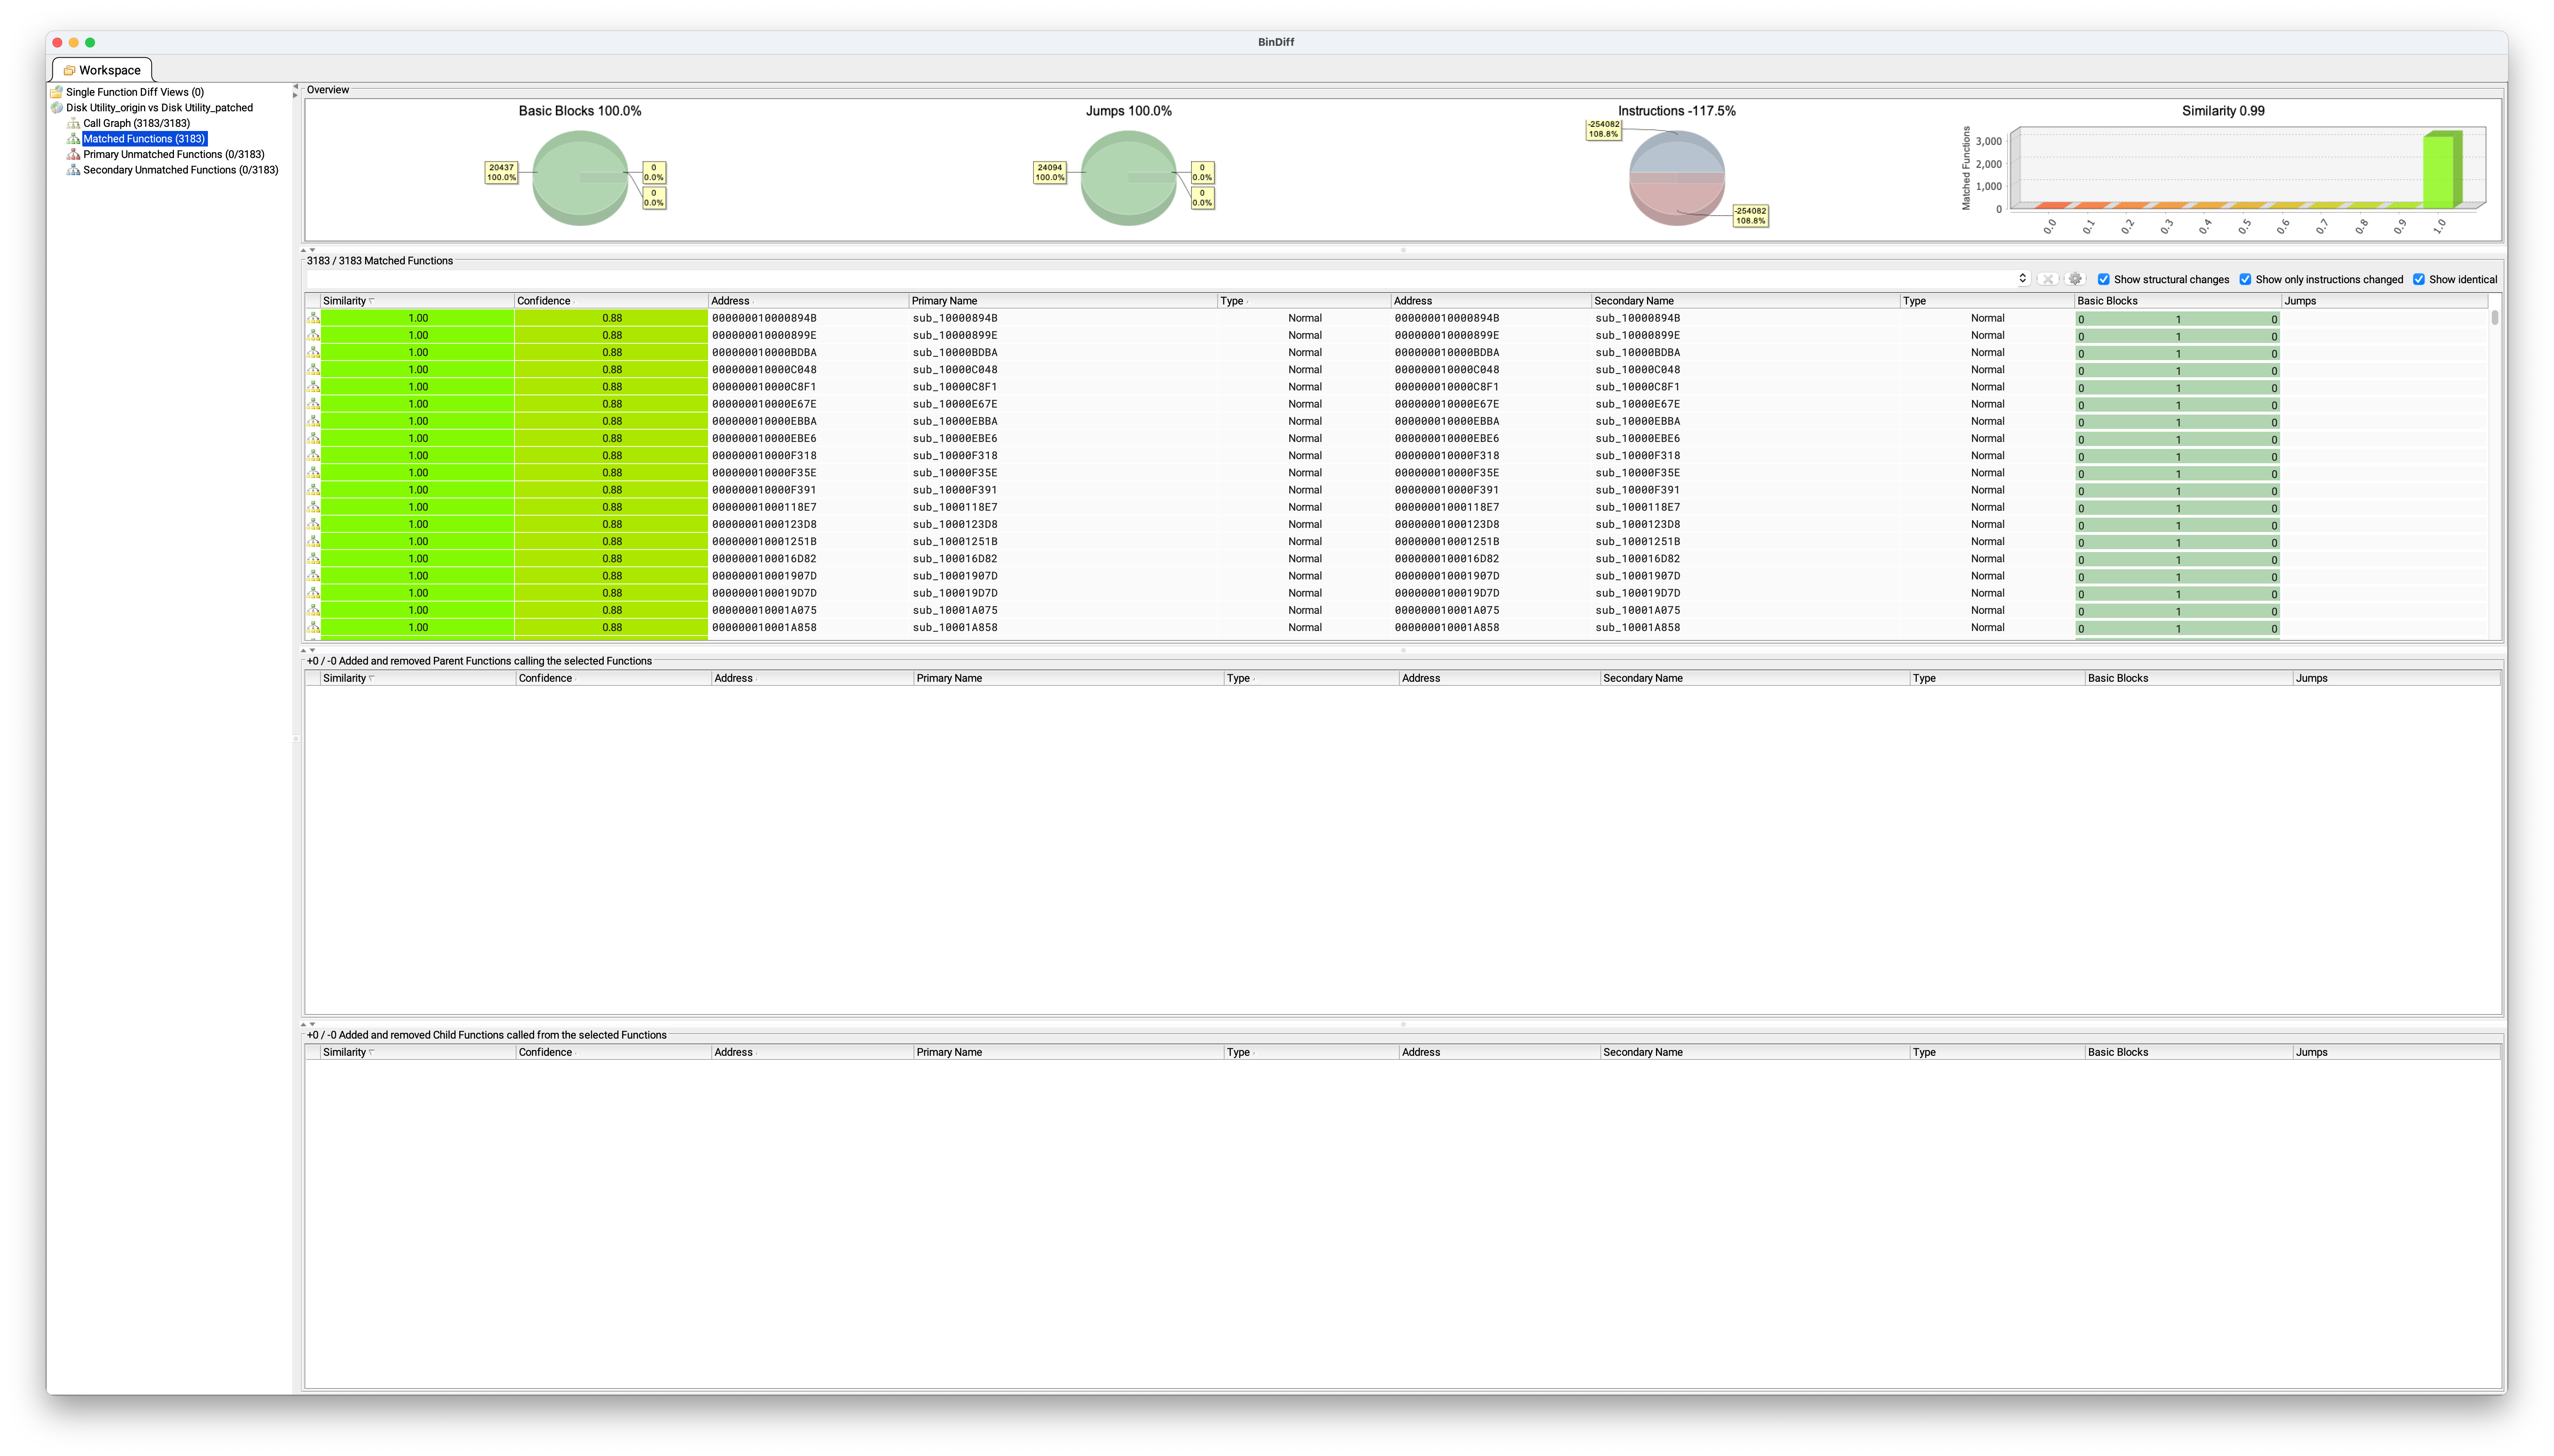Click the row icon for sub_1000123D8
The image size is (2554, 1456).
314,524
